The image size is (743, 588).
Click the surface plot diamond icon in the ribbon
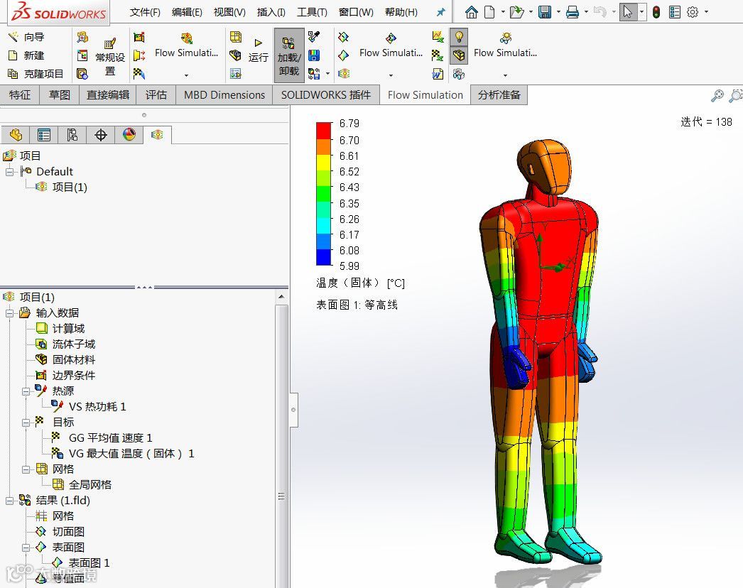coord(344,55)
